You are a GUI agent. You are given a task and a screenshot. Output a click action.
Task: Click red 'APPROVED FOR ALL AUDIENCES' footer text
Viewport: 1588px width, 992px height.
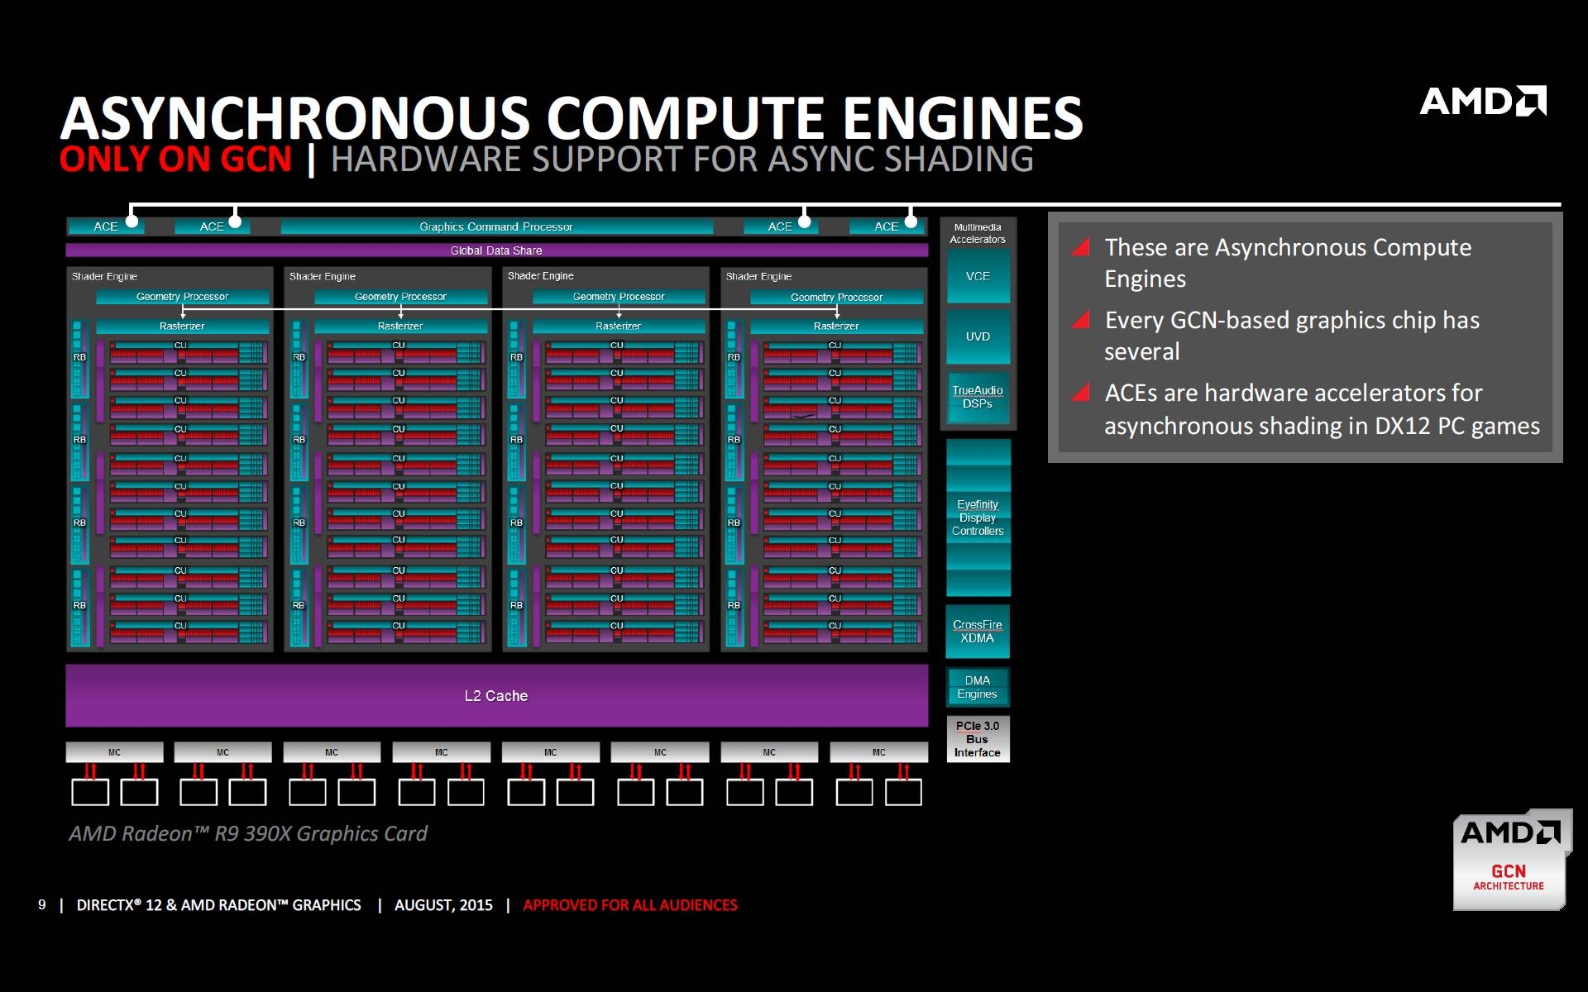pos(630,905)
